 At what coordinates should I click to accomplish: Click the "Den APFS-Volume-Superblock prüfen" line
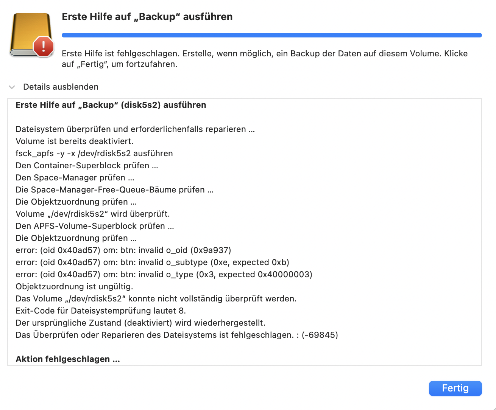[x=95, y=226]
